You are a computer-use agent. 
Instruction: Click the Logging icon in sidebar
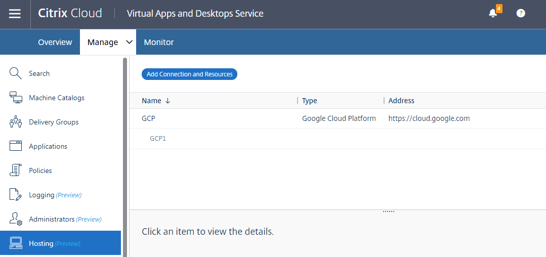coord(16,195)
